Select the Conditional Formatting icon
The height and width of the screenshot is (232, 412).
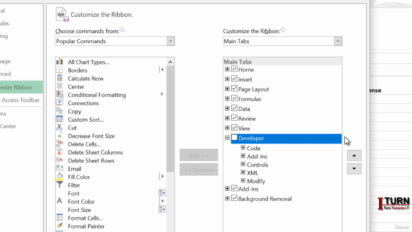point(60,95)
